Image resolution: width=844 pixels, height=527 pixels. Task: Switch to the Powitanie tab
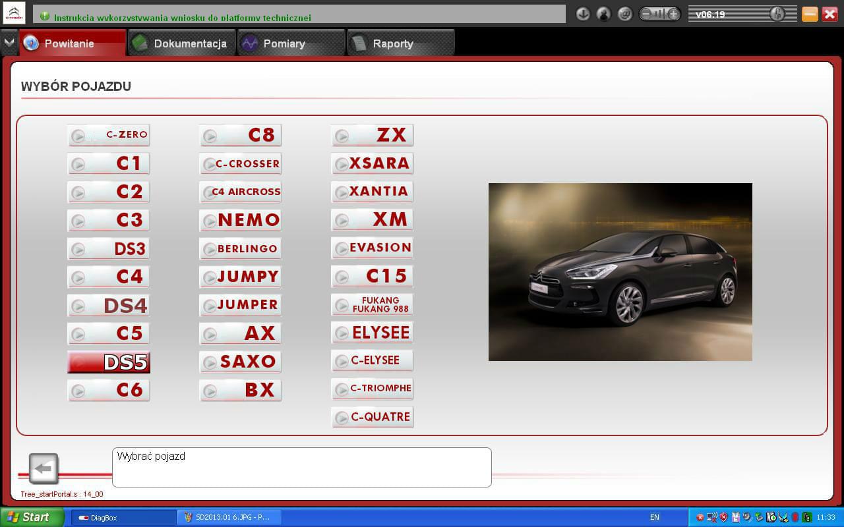tap(72, 43)
